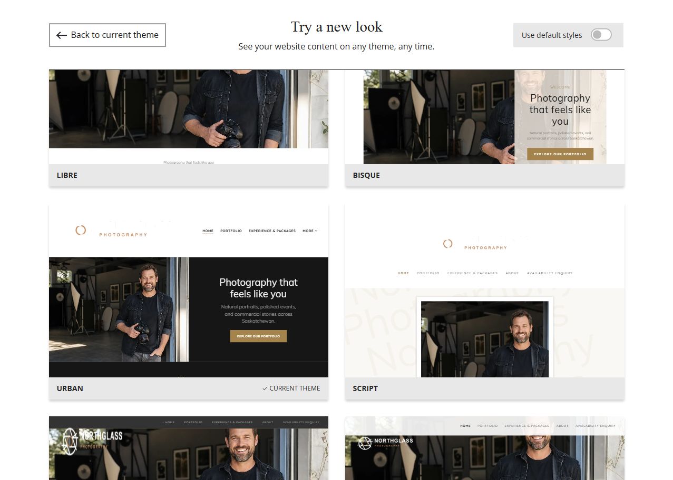Viewport: 673px width, 480px height.
Task: Click the Northglass logo in bottom-right light-header preview
Action: click(x=385, y=443)
